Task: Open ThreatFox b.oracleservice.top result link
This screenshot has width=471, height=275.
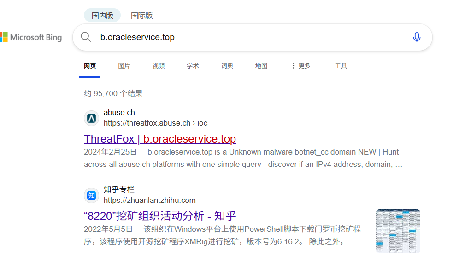Action: click(x=160, y=139)
